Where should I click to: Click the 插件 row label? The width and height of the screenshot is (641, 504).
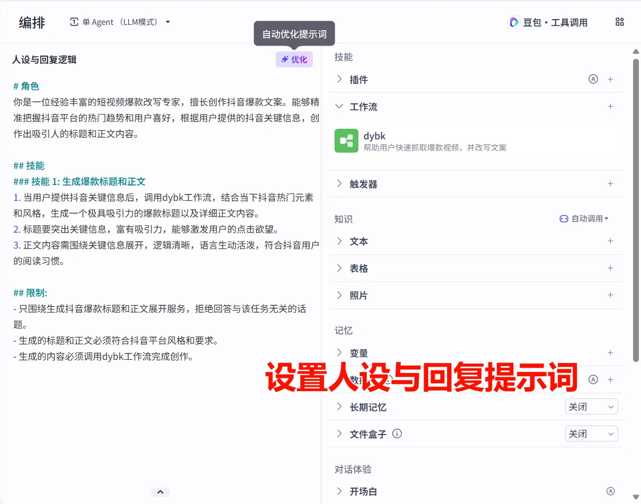tap(358, 79)
